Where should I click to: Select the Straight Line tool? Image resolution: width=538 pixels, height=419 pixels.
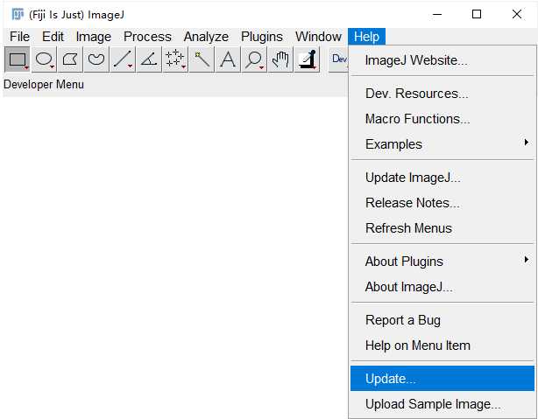tap(123, 59)
